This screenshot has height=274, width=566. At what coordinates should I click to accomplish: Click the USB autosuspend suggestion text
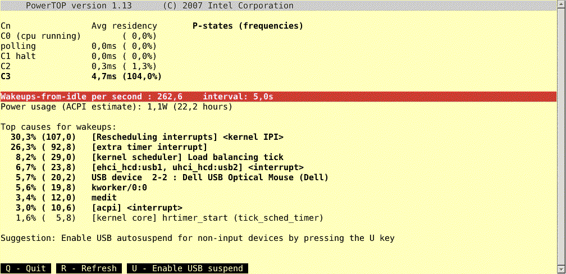[x=198, y=238]
